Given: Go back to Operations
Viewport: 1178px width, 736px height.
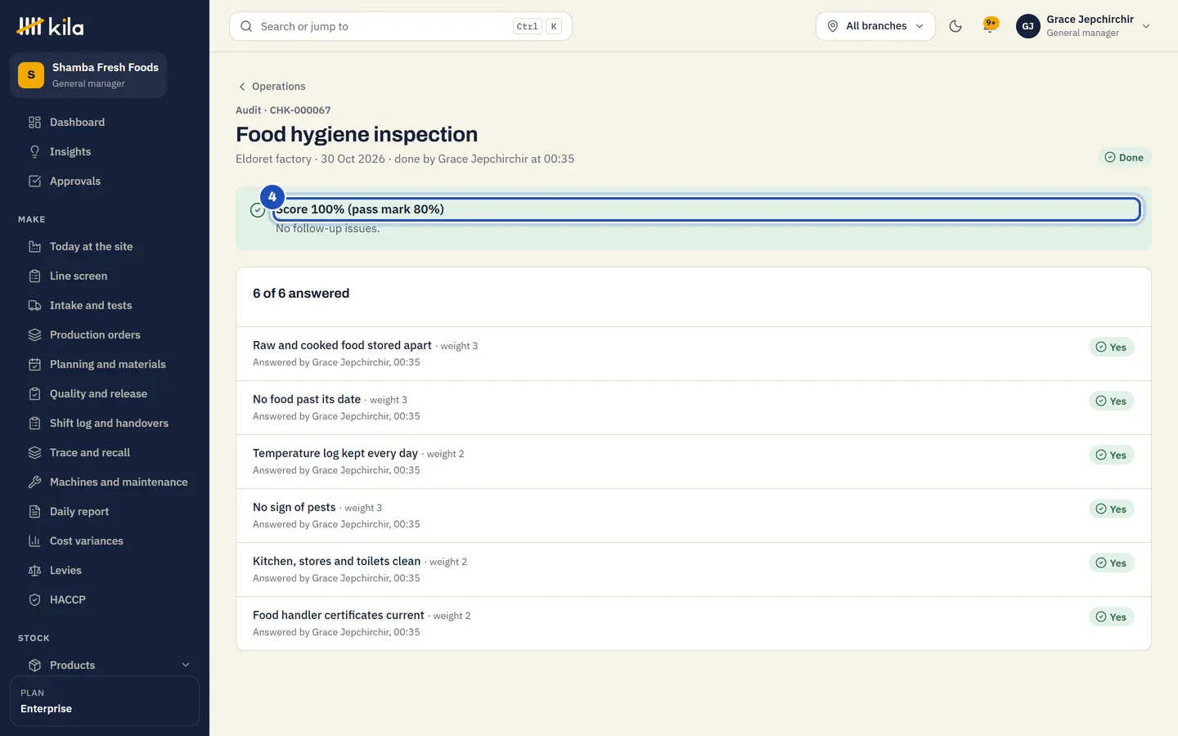Looking at the screenshot, I should coord(271,87).
